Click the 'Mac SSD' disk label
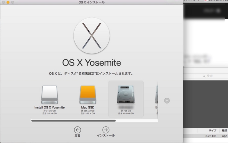The image size is (228, 143). [88, 108]
